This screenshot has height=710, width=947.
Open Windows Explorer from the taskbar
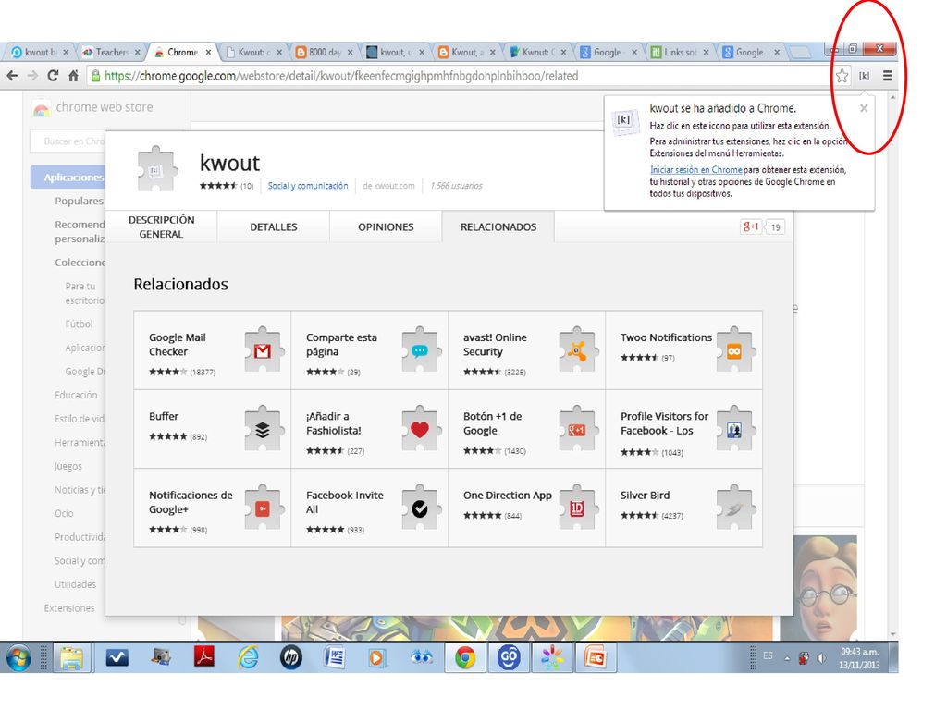(x=71, y=657)
